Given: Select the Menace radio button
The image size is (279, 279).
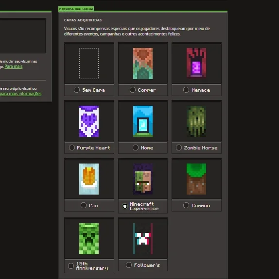Looking at the screenshot, I should [x=186, y=90].
